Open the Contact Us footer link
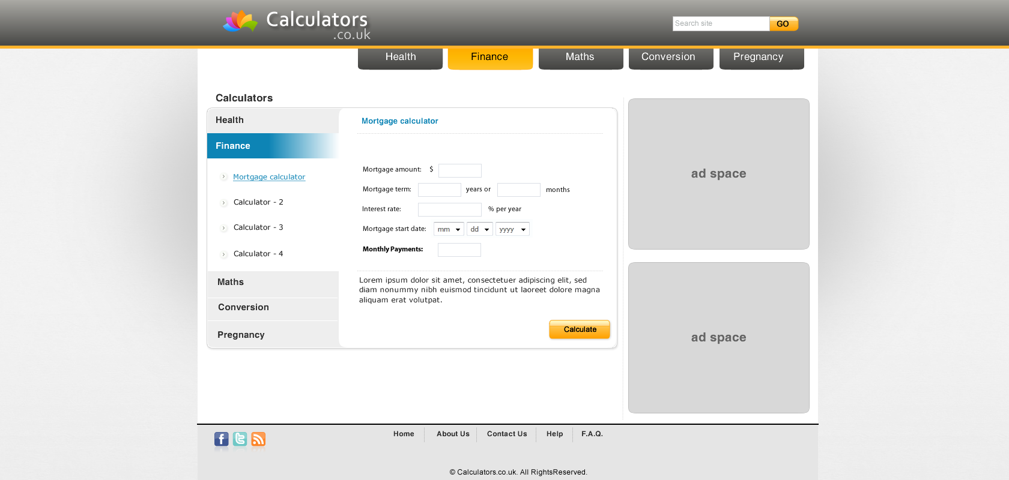The width and height of the screenshot is (1009, 480). coord(506,434)
